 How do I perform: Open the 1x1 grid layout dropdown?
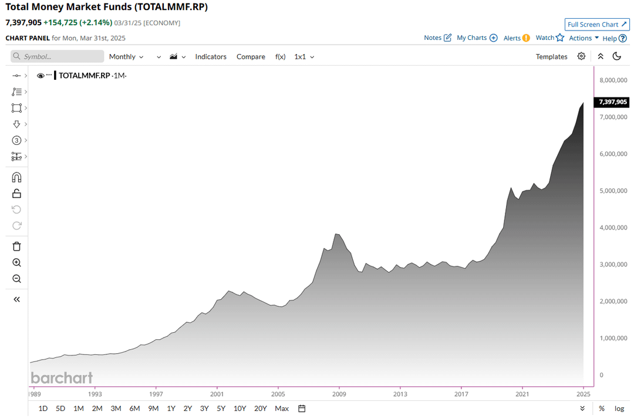[303, 56]
